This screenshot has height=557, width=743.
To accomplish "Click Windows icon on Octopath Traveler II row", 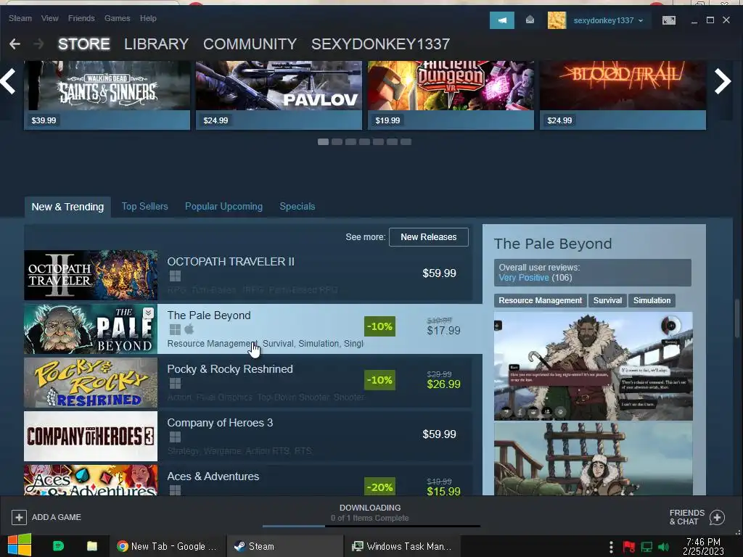I will coord(175,276).
